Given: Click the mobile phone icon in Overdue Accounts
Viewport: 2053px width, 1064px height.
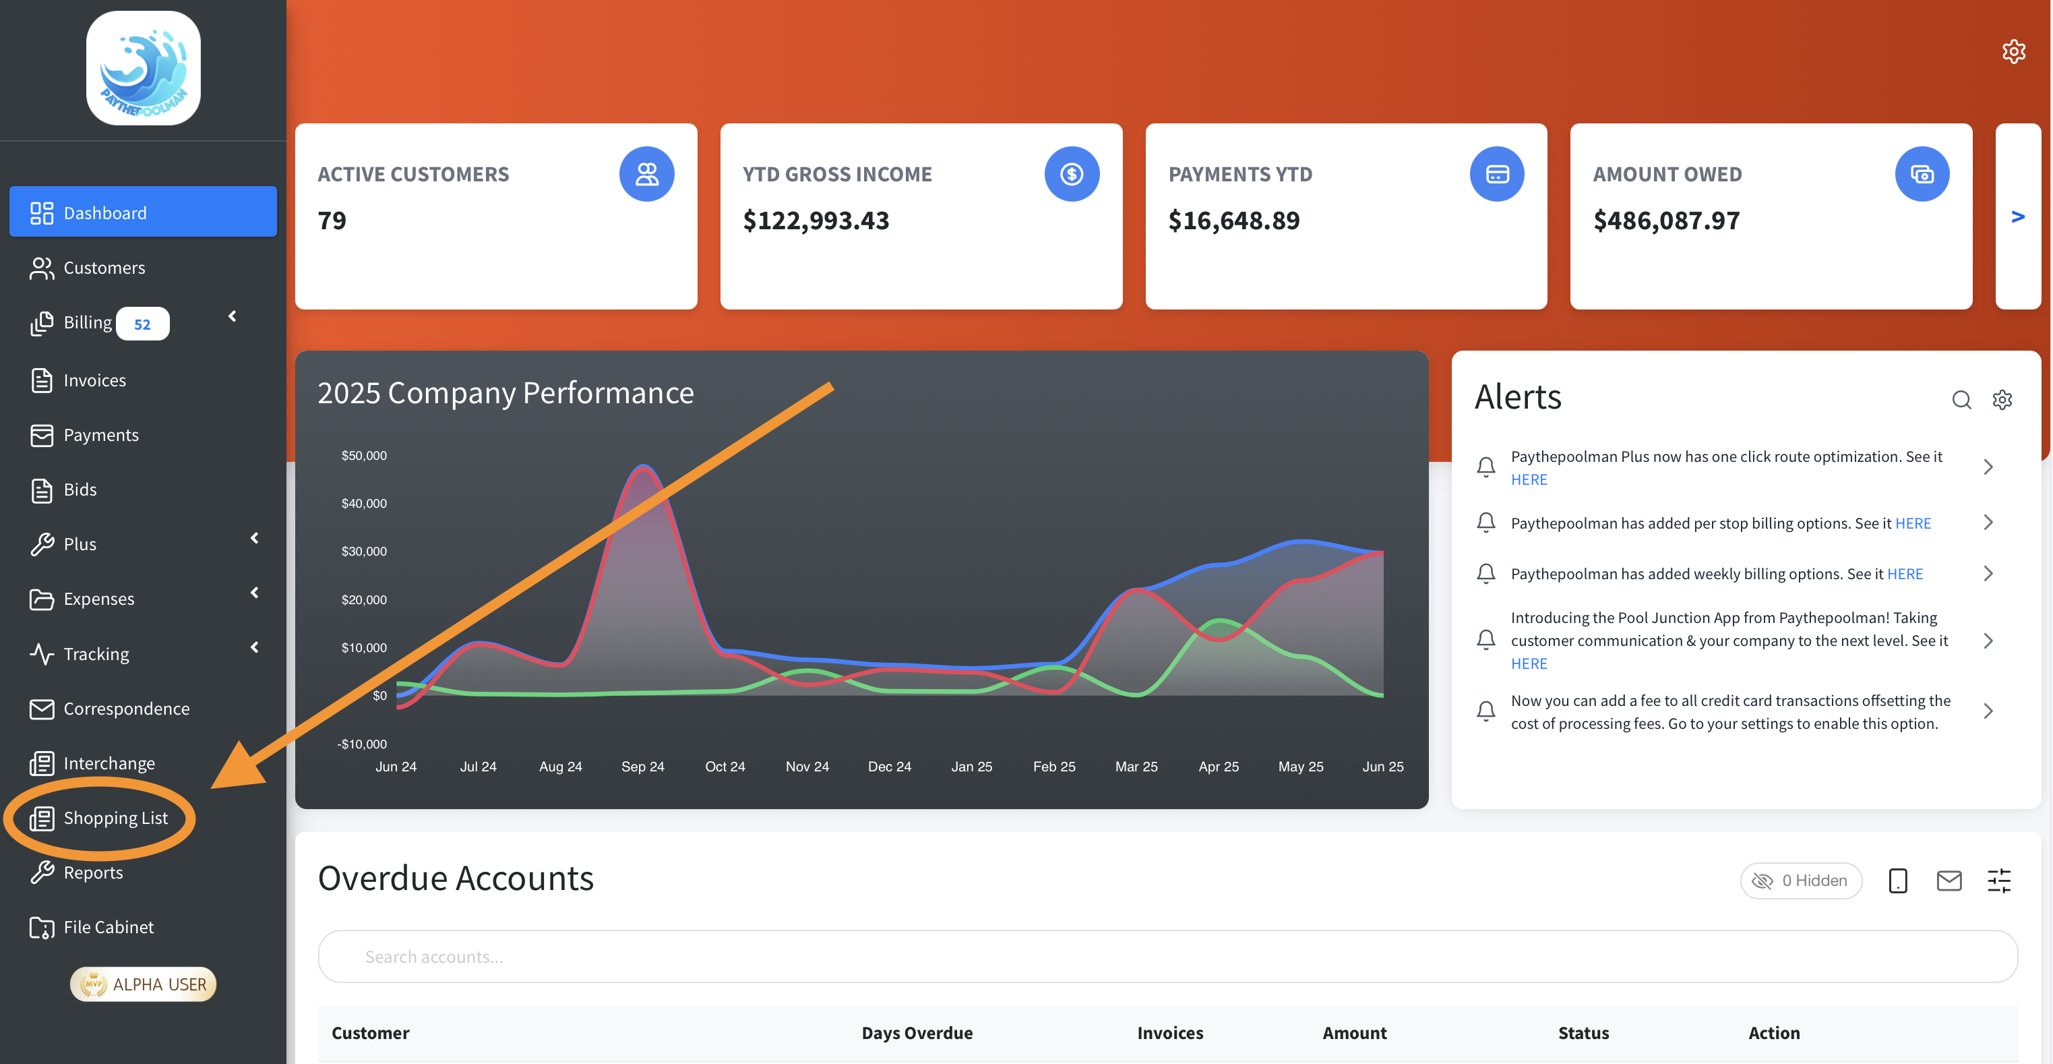Looking at the screenshot, I should (x=1897, y=881).
